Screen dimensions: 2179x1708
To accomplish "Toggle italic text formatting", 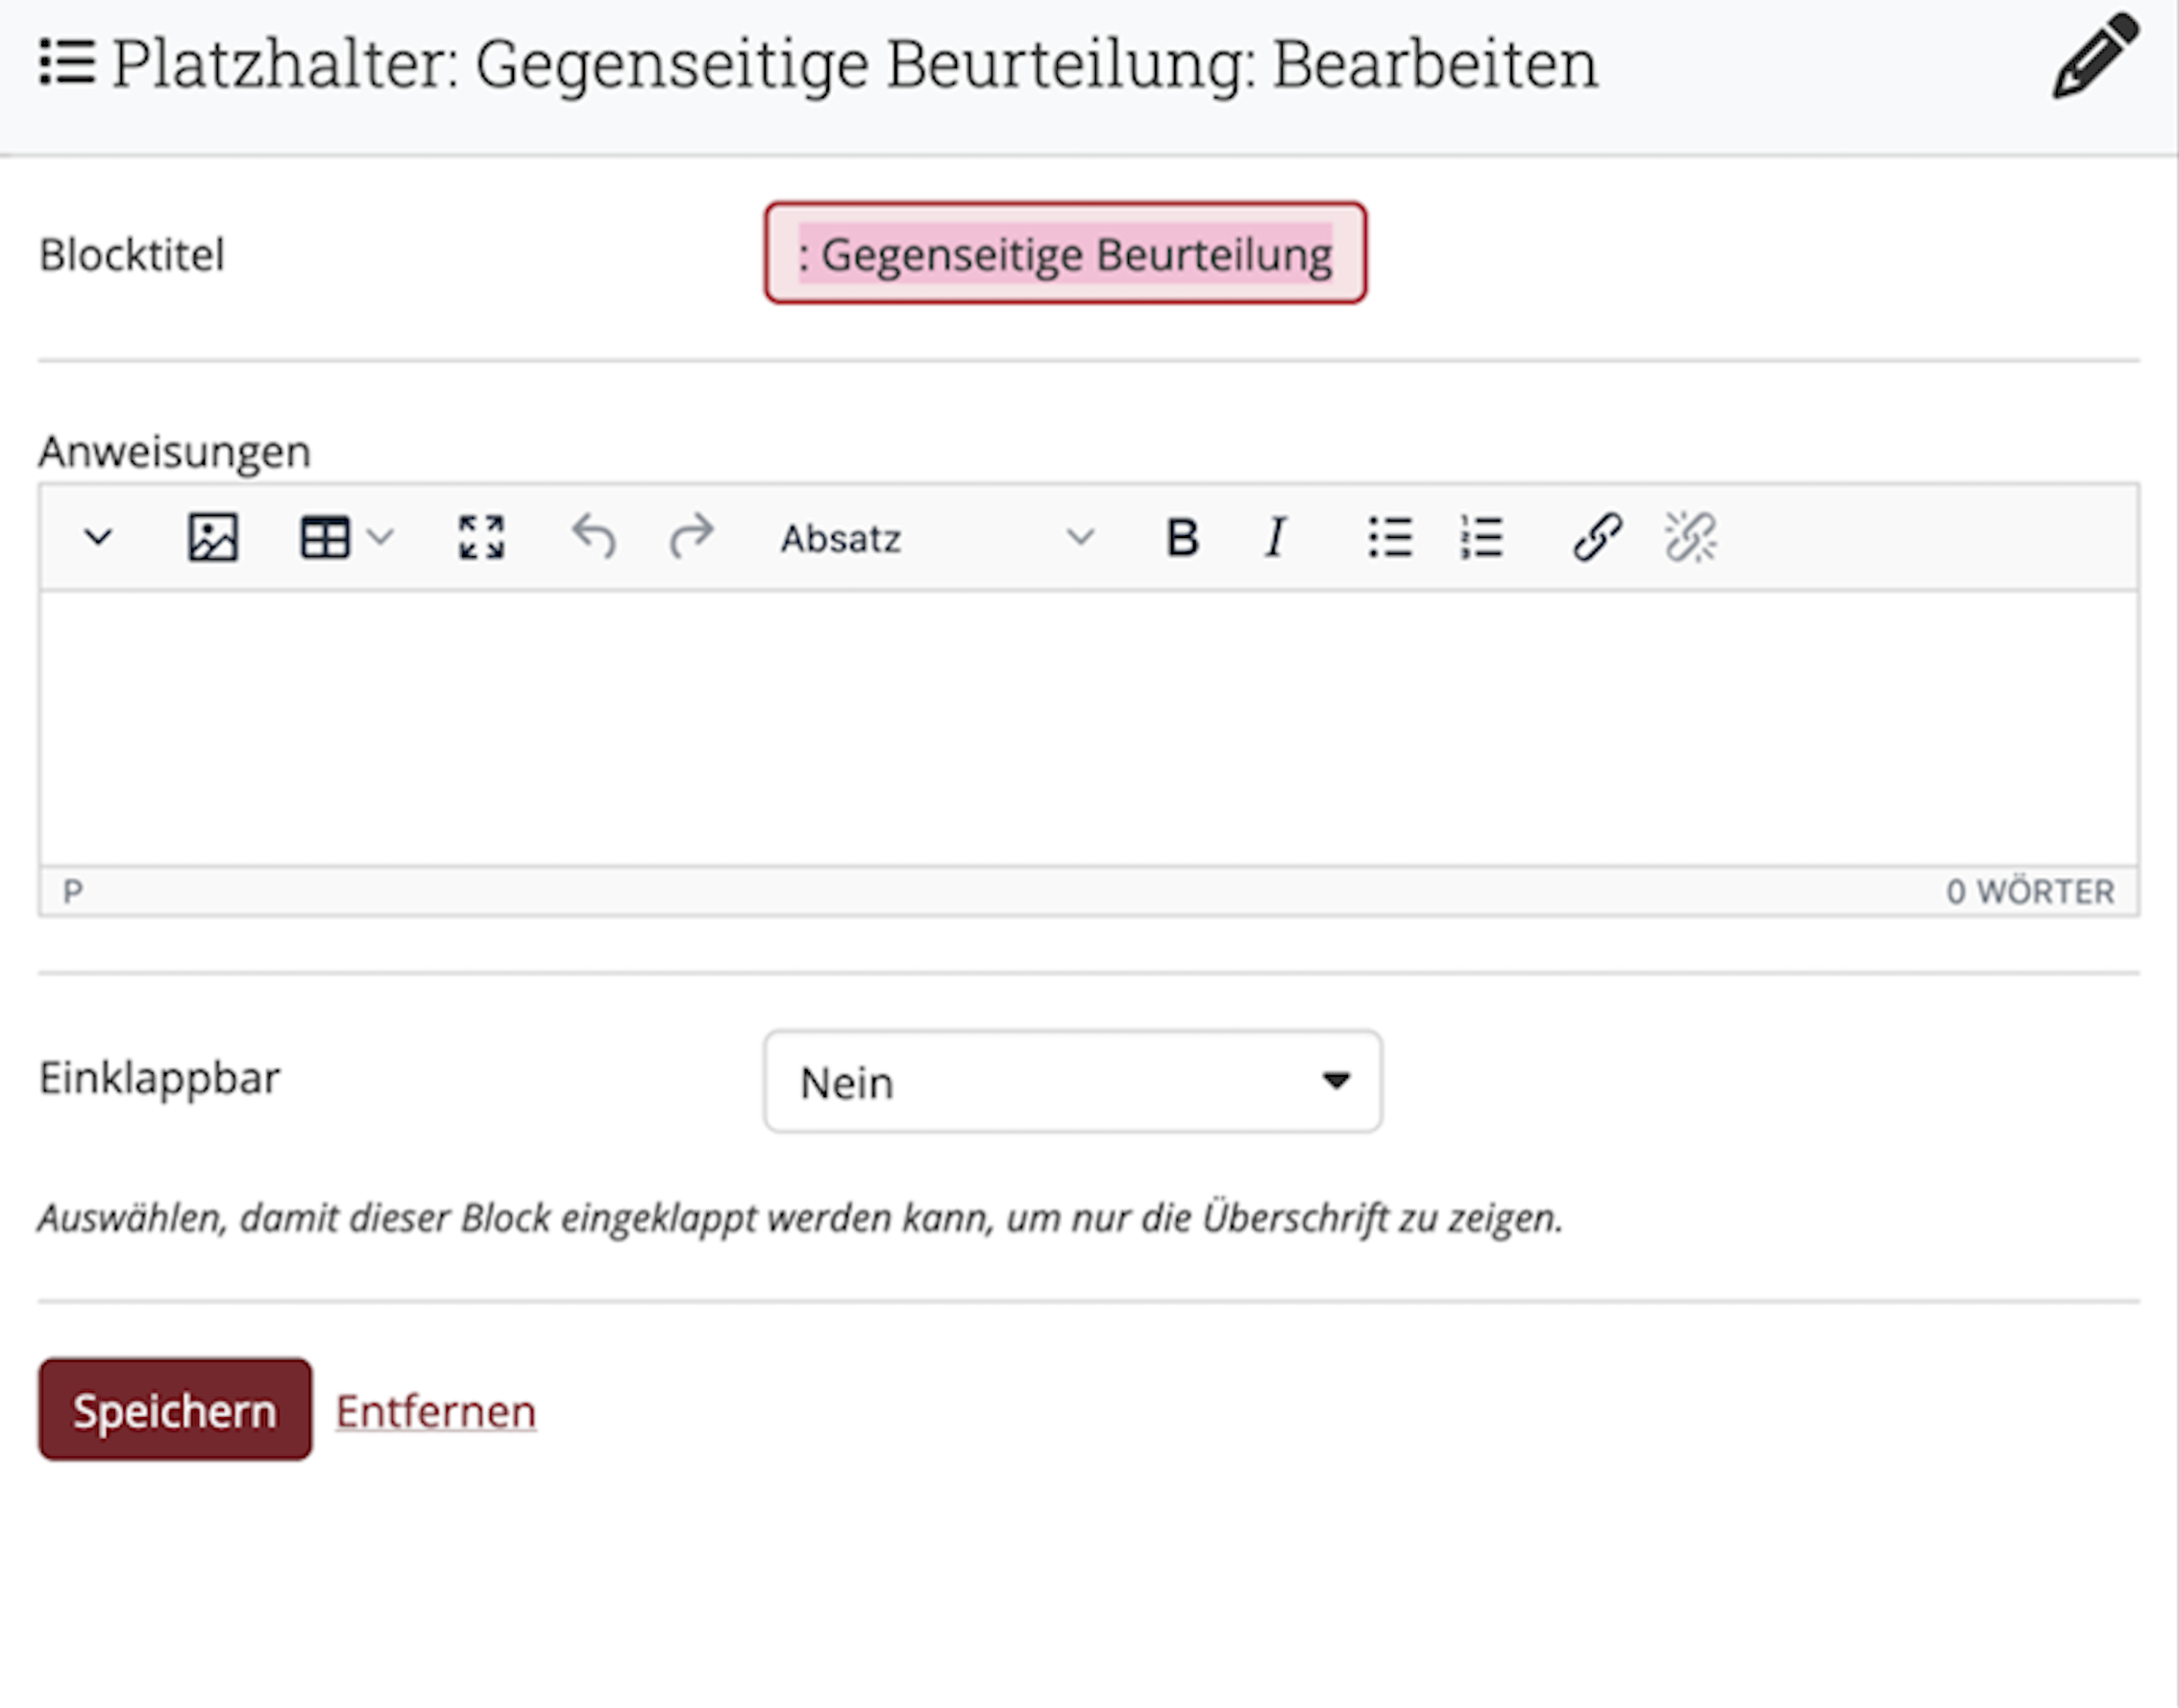I will pos(1275,538).
